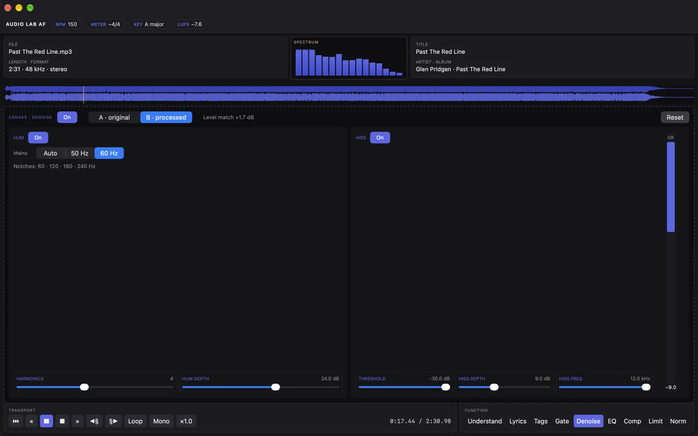Click the Hum Depth slider handle
698x436 pixels.
pyautogui.click(x=275, y=387)
